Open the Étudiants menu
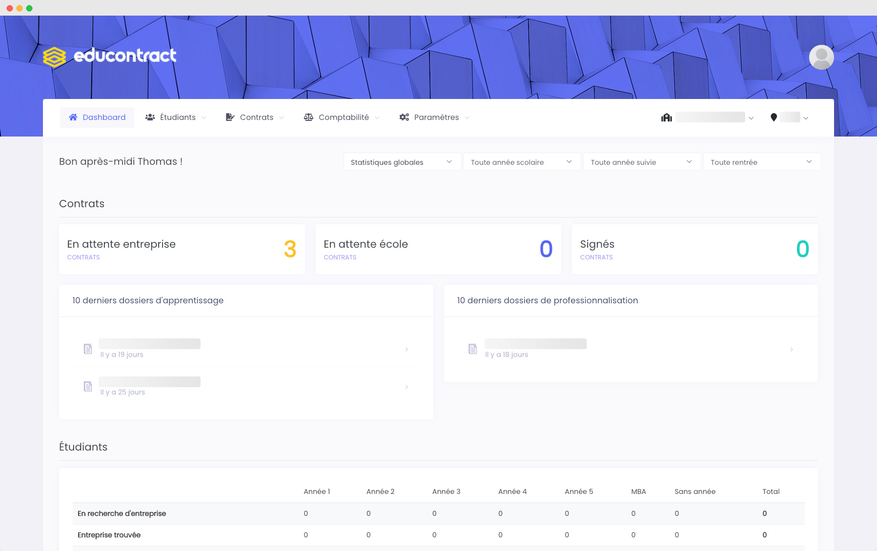The width and height of the screenshot is (877, 551). [x=176, y=118]
